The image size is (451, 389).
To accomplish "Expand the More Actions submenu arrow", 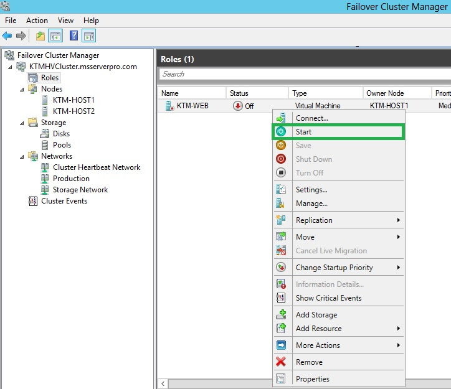I will [x=399, y=345].
